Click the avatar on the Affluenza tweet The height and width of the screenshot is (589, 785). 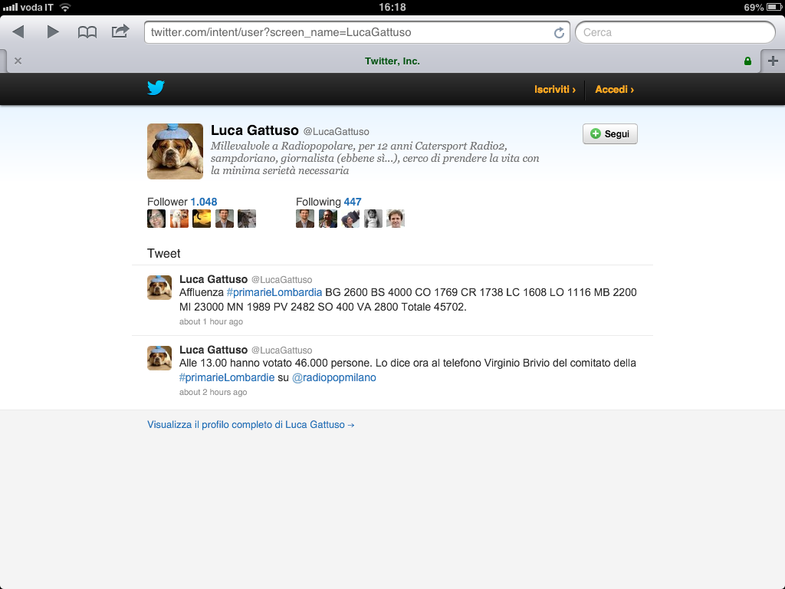pyautogui.click(x=159, y=288)
